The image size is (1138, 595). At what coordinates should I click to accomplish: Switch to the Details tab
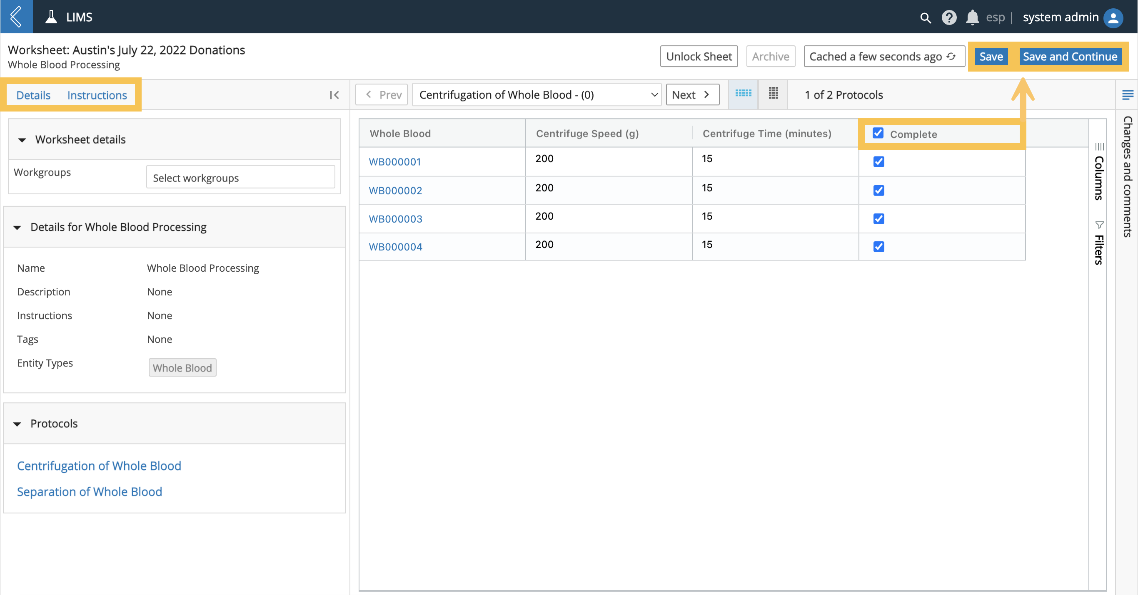[33, 95]
